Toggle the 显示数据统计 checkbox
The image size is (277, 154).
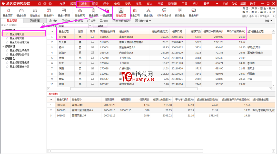tap(114, 21)
